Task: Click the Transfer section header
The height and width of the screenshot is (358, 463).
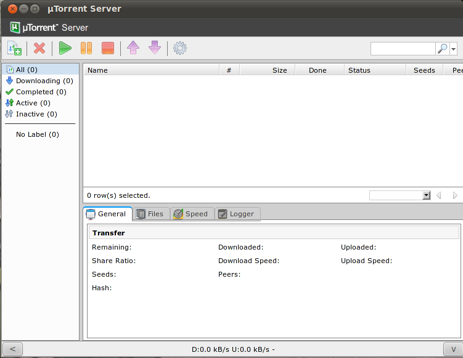Action: coord(274,232)
